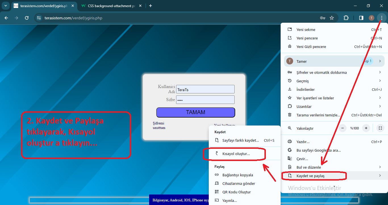The width and height of the screenshot is (388, 205).
Task: Choose Yeni Gizli pencere from menu
Action: [311, 47]
